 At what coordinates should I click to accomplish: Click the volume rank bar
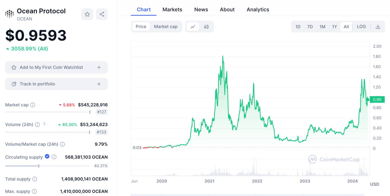click(48, 132)
